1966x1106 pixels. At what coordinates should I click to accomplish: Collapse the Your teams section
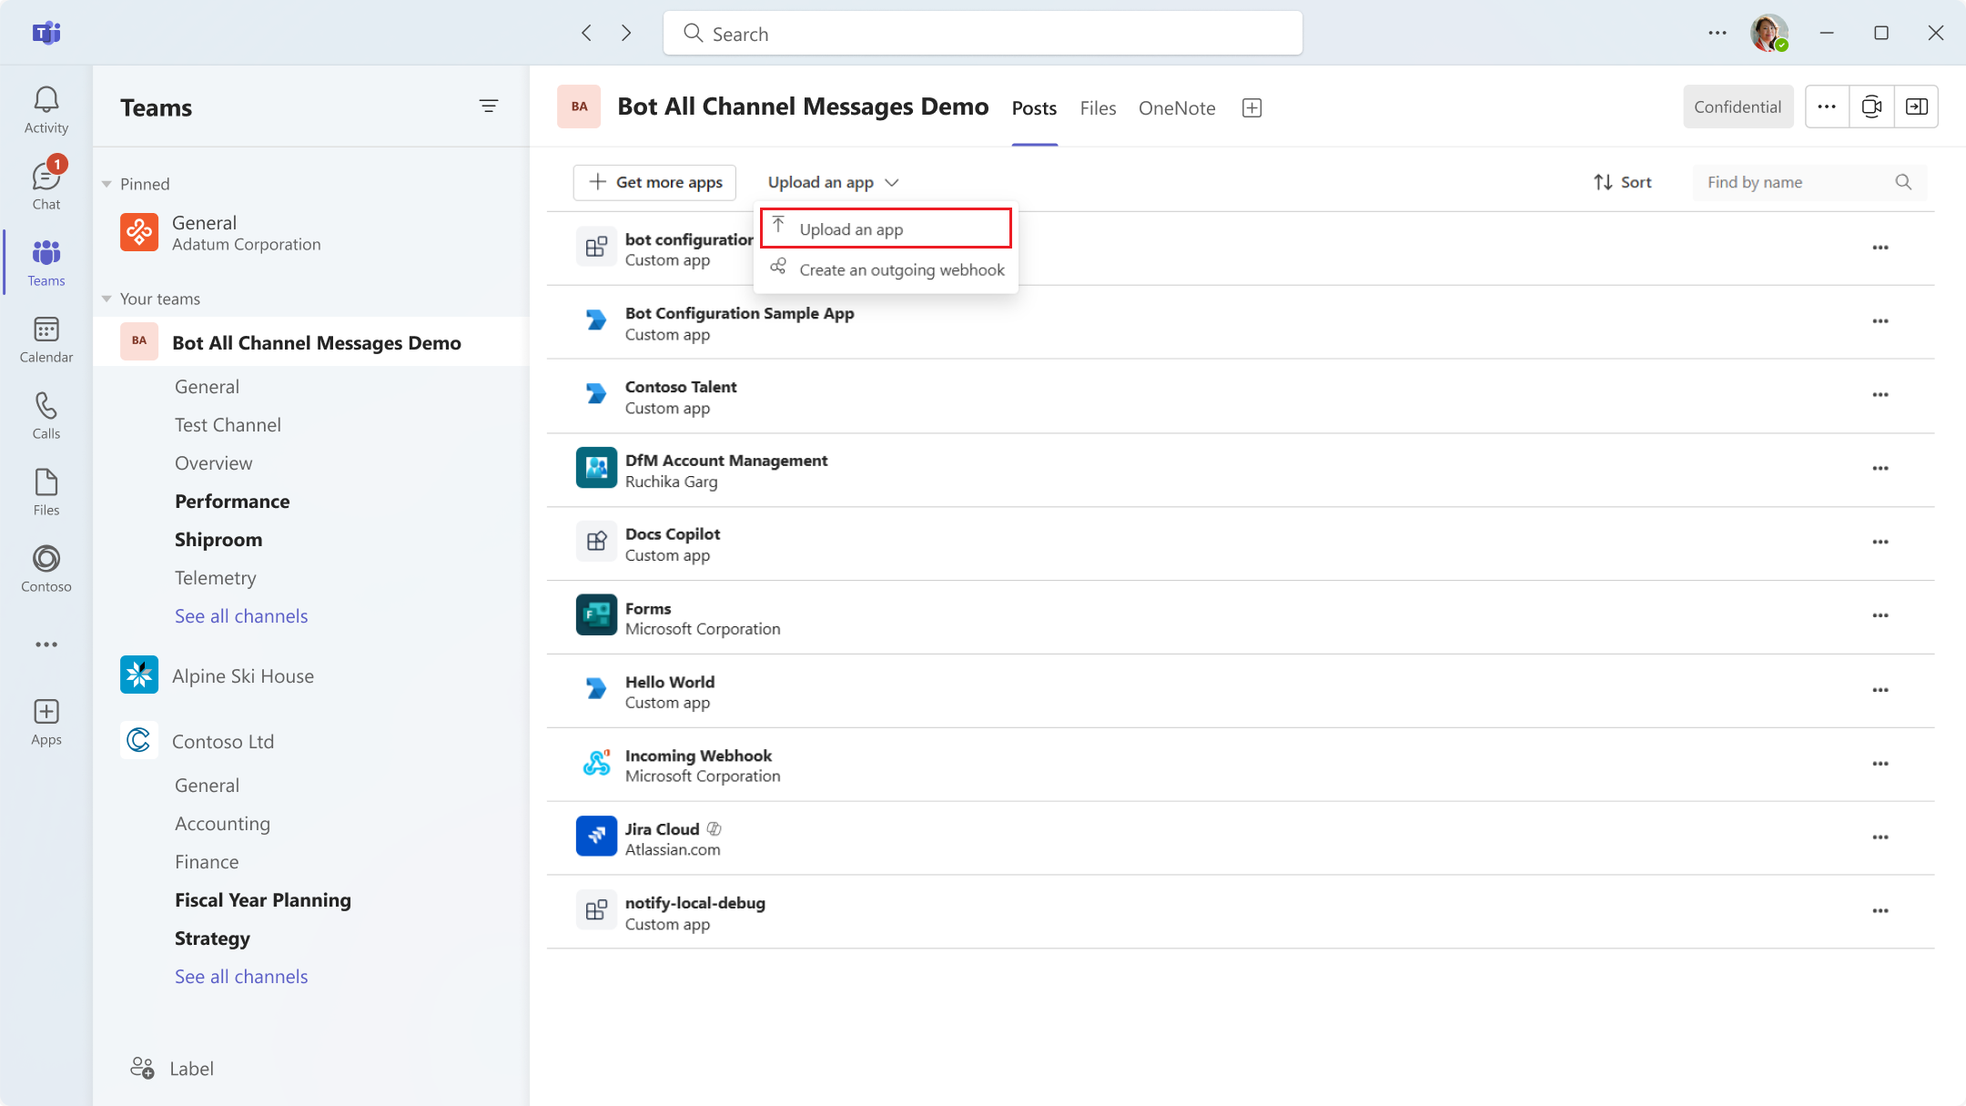pyautogui.click(x=107, y=299)
